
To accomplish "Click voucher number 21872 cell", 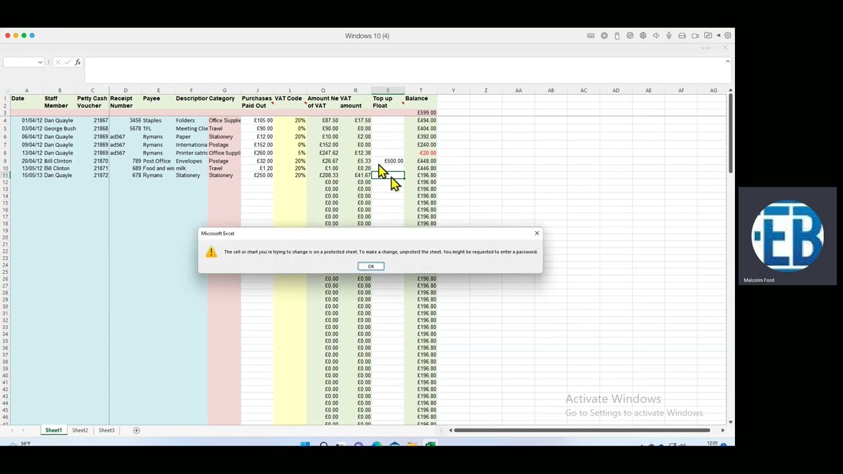I will pyautogui.click(x=92, y=175).
